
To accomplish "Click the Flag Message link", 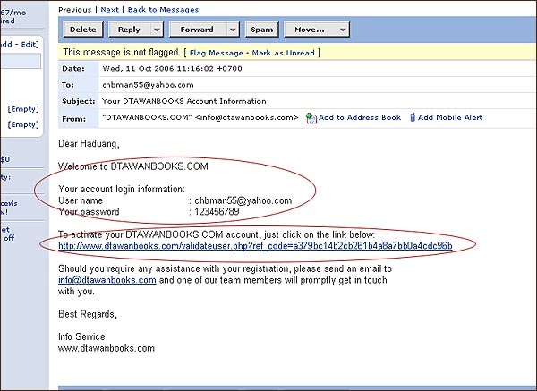I will (216, 53).
